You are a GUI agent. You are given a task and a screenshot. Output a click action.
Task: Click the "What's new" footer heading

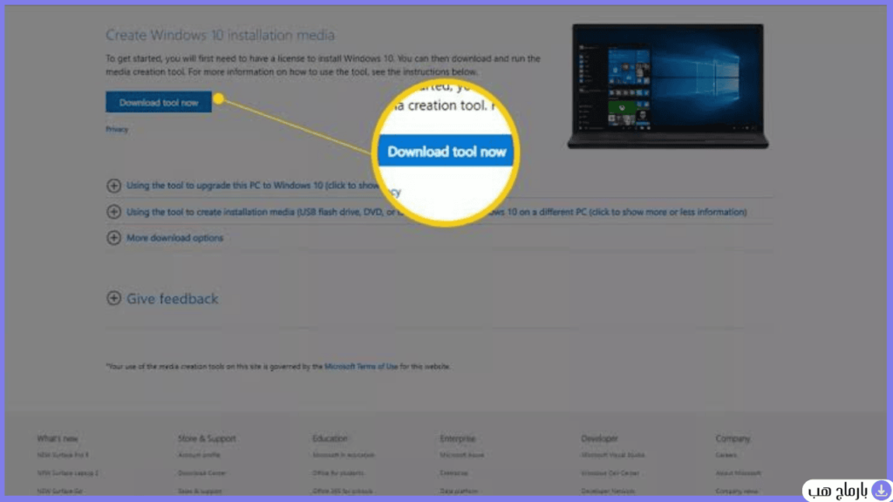58,438
